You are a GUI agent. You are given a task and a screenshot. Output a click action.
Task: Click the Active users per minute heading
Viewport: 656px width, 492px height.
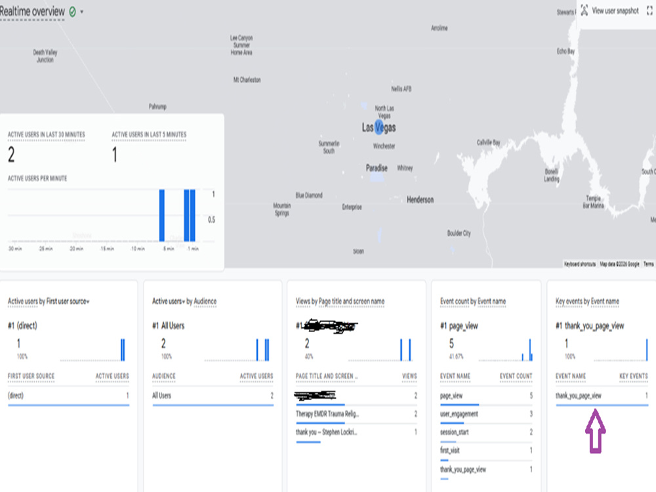(x=37, y=178)
